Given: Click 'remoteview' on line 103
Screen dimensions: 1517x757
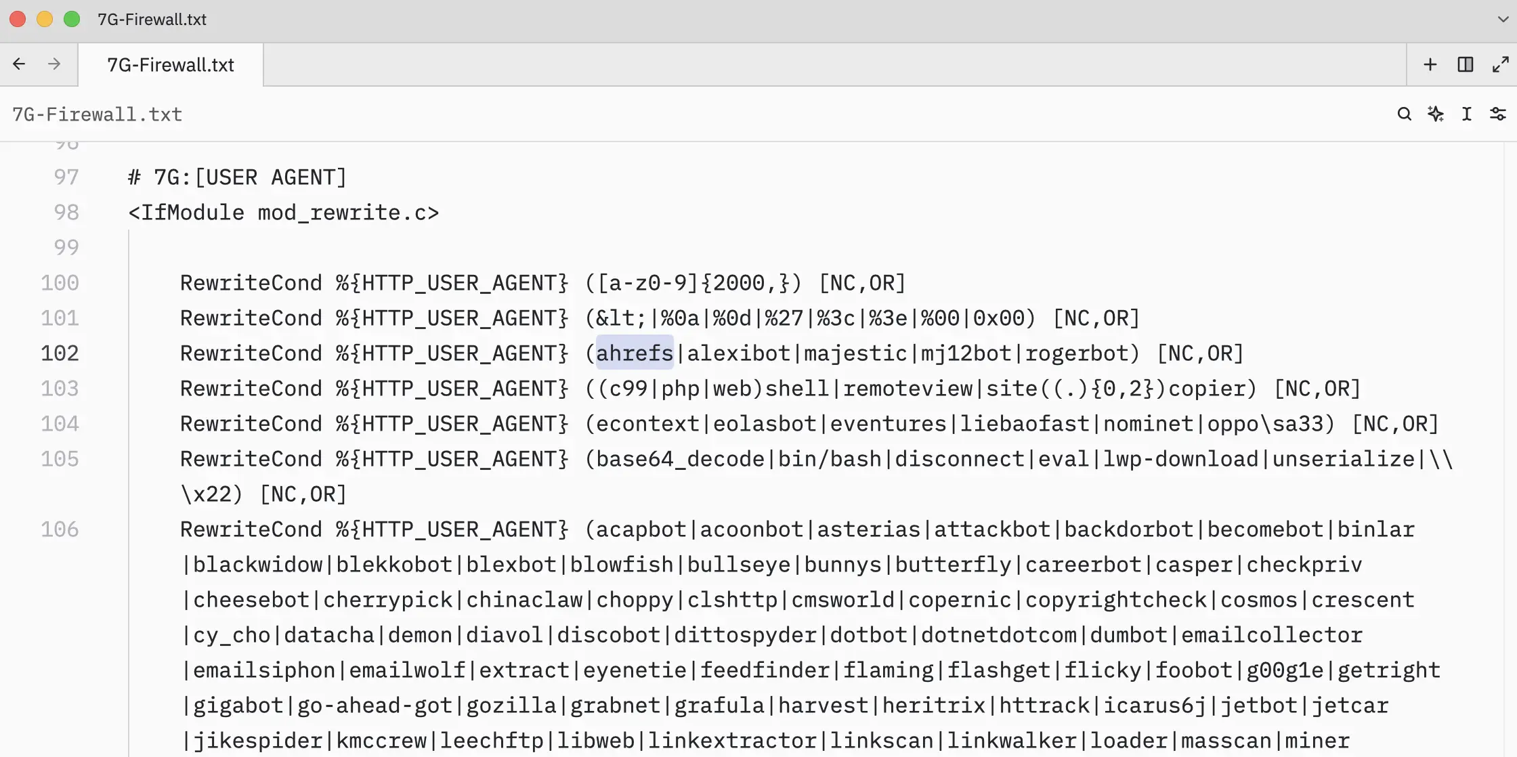Looking at the screenshot, I should (907, 389).
